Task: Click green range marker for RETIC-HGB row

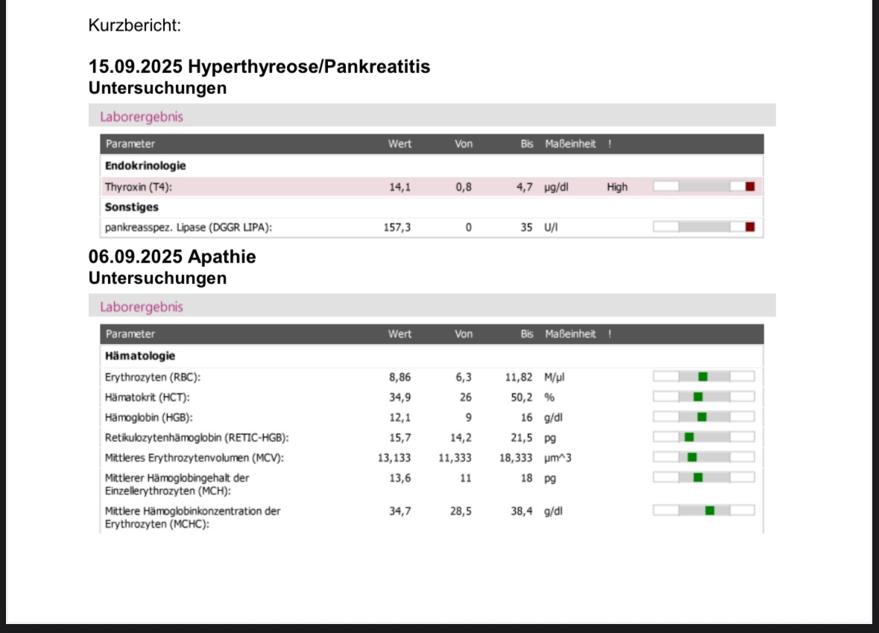Action: (690, 437)
